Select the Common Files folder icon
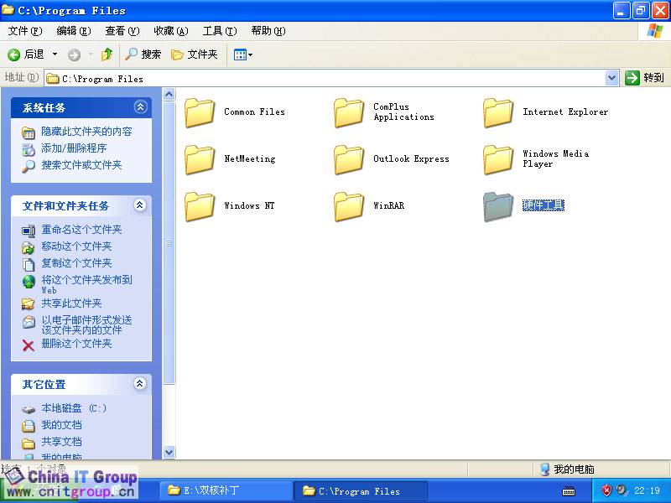The image size is (671, 503). 200,112
